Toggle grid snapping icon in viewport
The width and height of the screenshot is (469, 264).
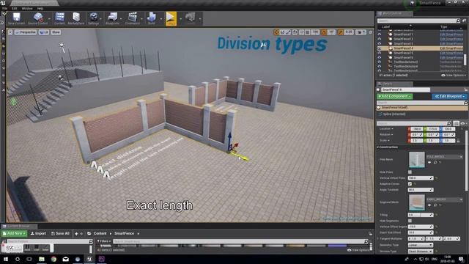point(308,32)
